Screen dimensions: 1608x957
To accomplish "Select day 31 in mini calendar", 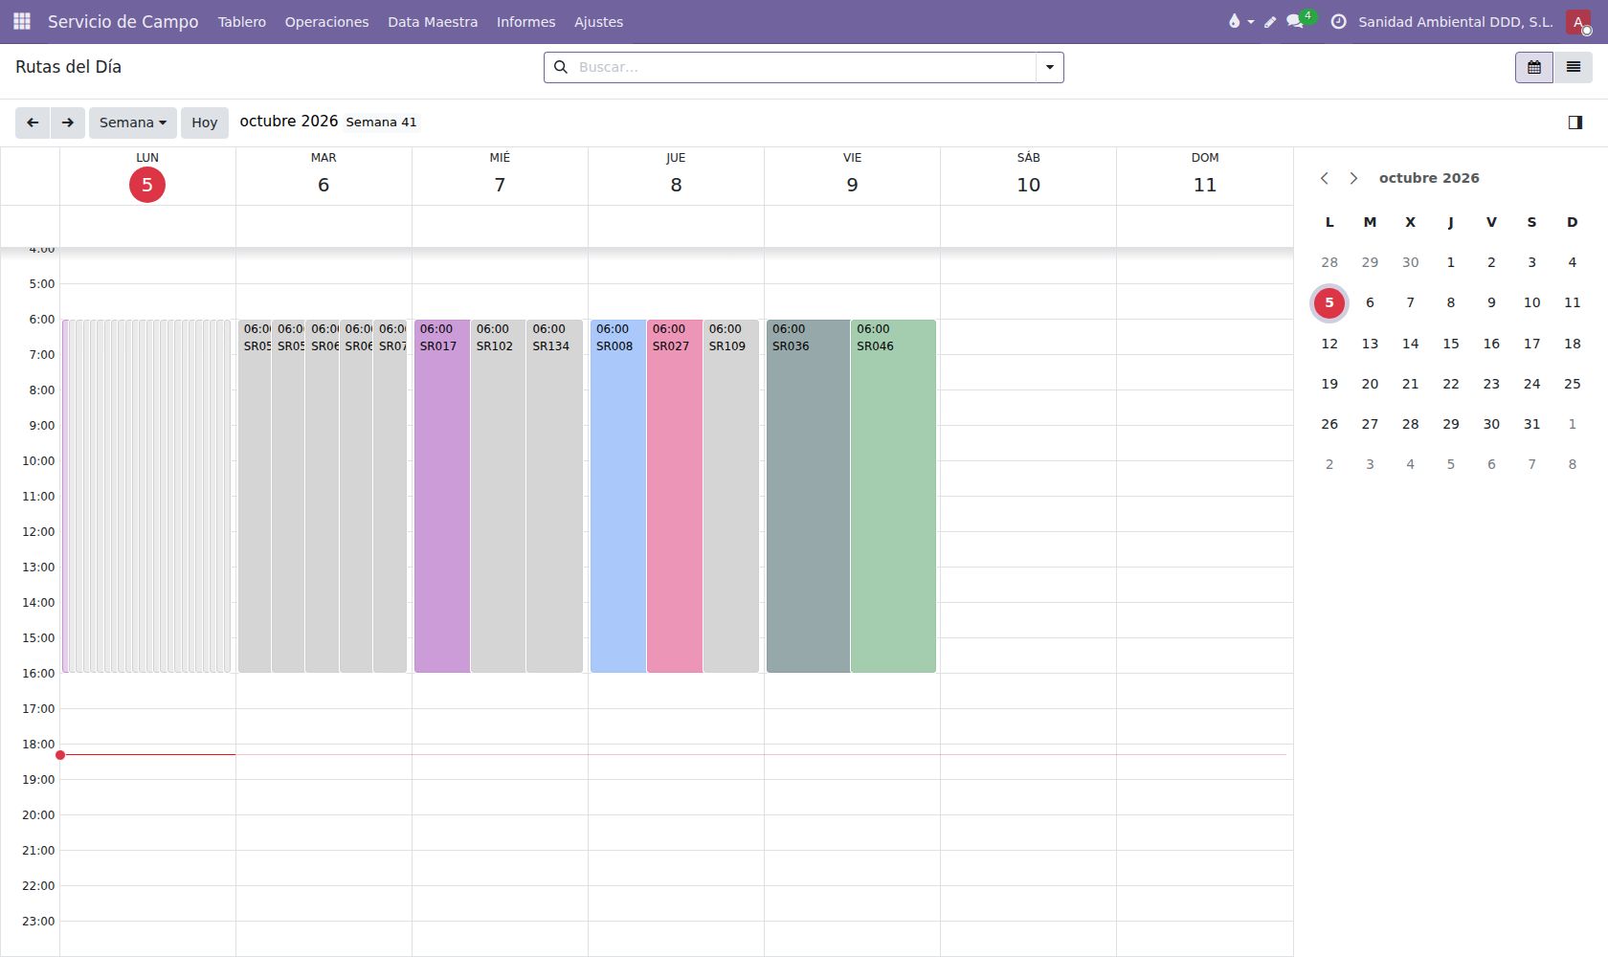I will coord(1531,424).
